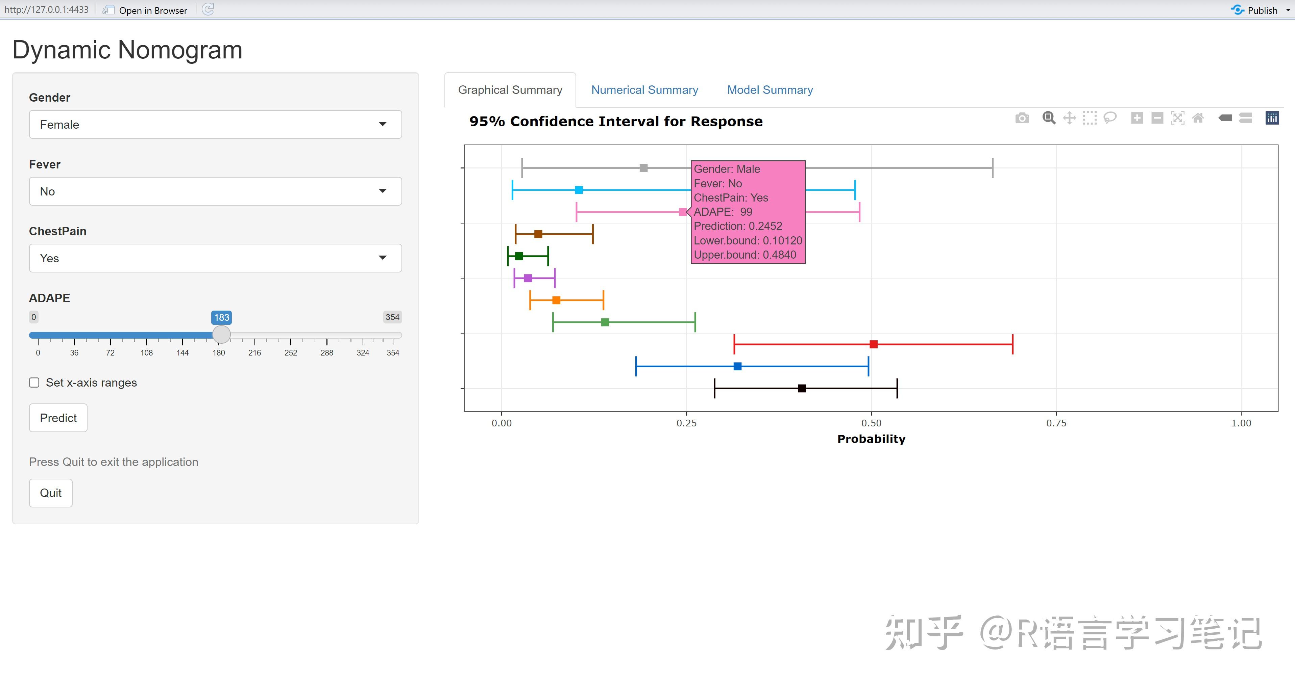Click the Plotly logo icon

1272,118
